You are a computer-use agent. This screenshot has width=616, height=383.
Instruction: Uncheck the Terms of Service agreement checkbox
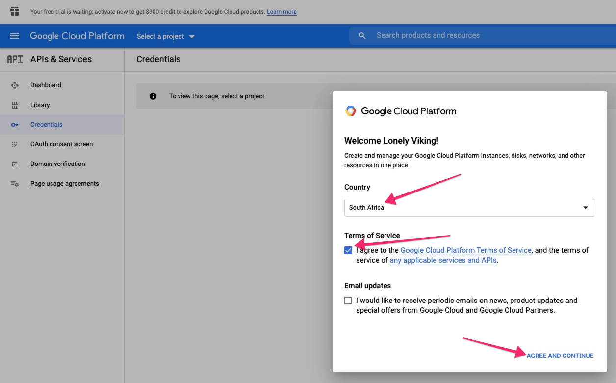click(348, 250)
